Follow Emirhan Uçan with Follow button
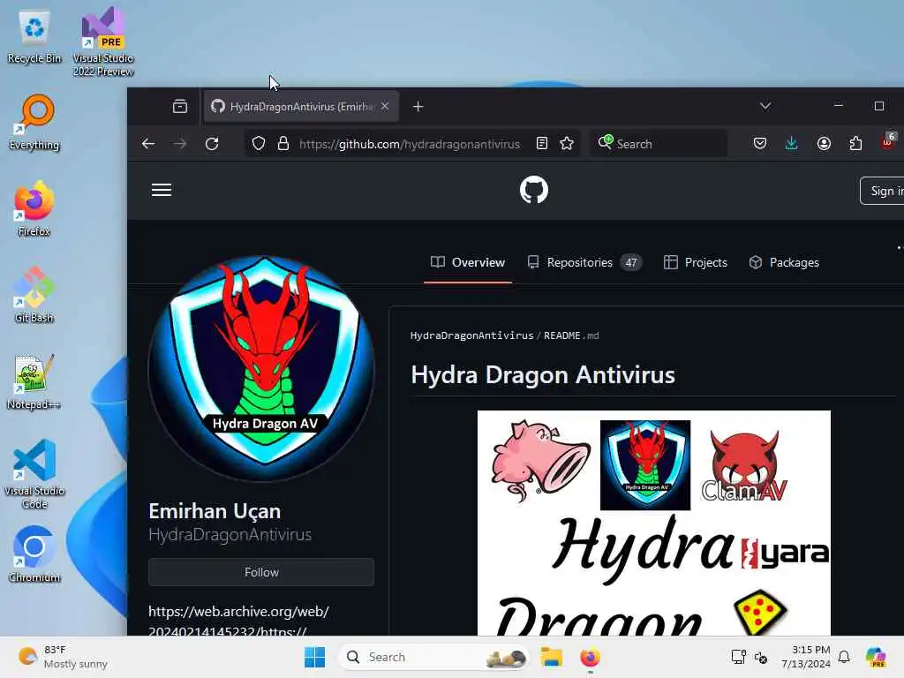The width and height of the screenshot is (904, 678). 261,572
